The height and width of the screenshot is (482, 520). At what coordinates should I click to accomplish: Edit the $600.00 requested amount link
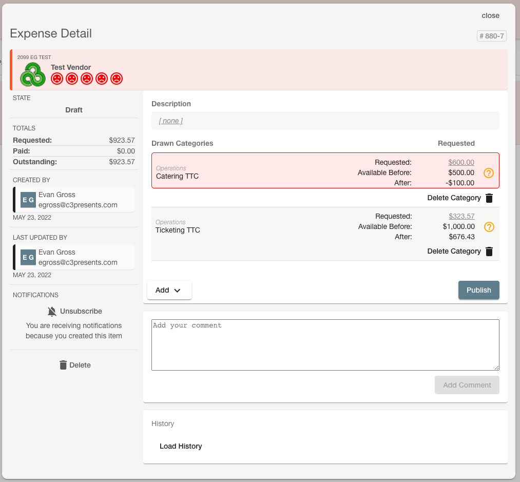461,162
